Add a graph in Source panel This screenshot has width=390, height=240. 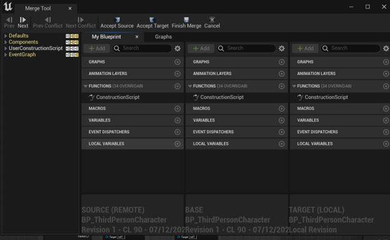coord(177,62)
